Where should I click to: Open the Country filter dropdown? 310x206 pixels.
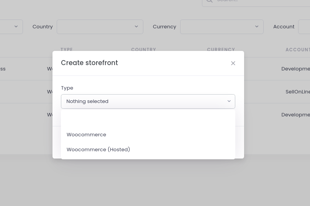pyautogui.click(x=100, y=27)
